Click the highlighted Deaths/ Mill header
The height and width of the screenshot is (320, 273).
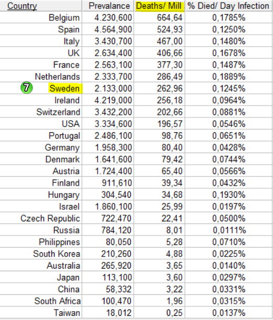(159, 6)
